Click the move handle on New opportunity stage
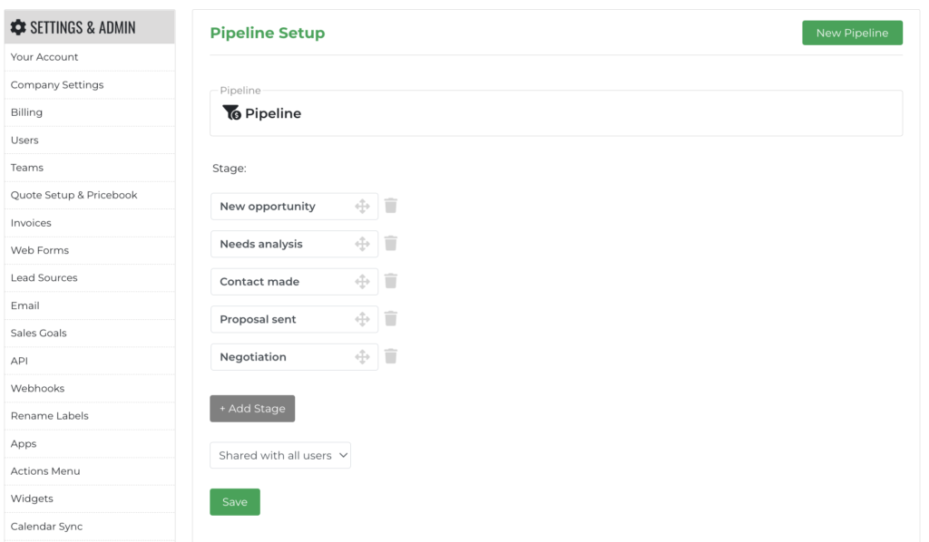This screenshot has height=542, width=929. pos(363,206)
